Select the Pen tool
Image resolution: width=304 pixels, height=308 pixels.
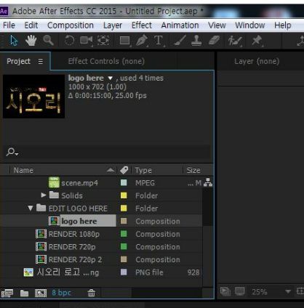[142, 40]
